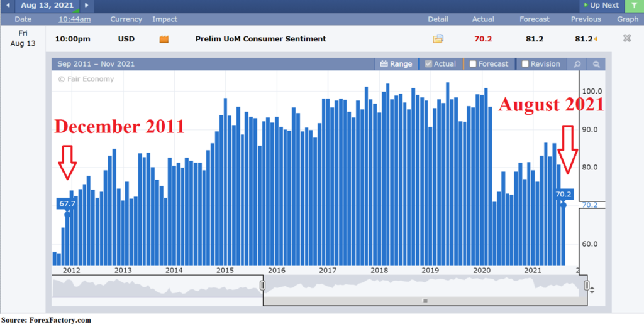The width and height of the screenshot is (644, 327).
Task: Click the Sep 2011 – Nov 2021 range text
Action: click(x=96, y=64)
